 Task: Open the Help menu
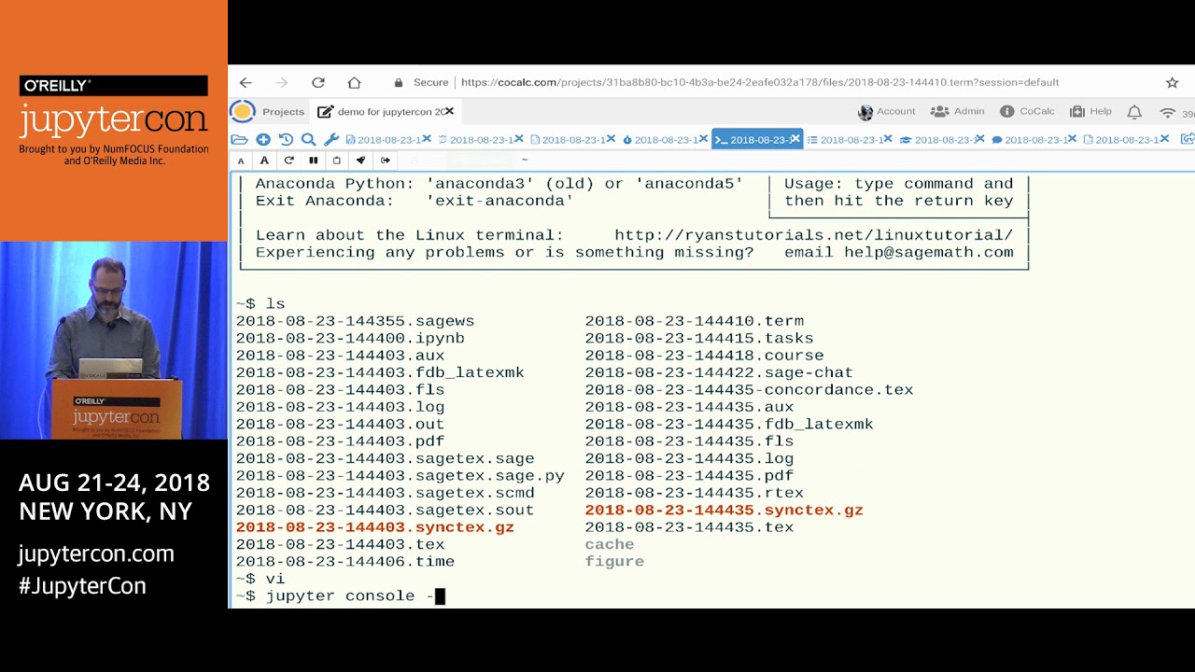1091,111
